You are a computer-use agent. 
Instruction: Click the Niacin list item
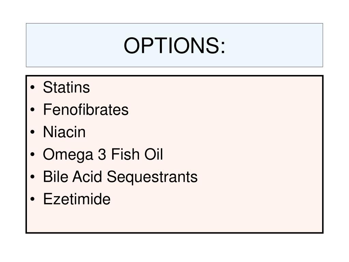[x=64, y=132]
